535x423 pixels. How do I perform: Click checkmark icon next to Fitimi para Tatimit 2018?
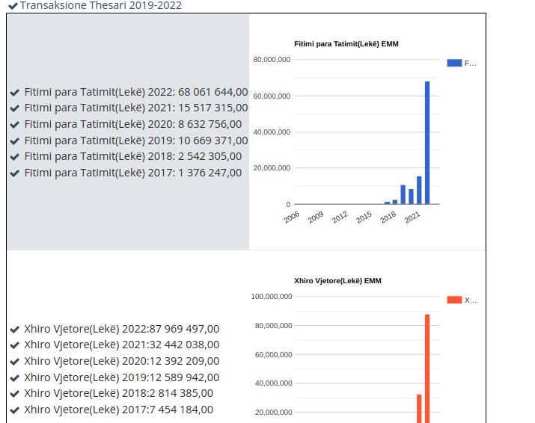click(x=15, y=157)
